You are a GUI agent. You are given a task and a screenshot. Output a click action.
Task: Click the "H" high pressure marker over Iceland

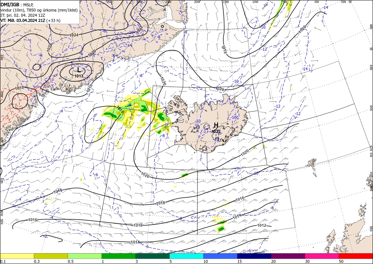point(216,125)
